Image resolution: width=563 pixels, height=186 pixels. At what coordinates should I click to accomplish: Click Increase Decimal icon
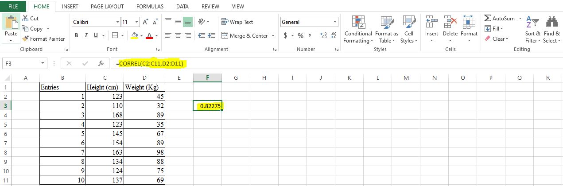tap(323, 35)
